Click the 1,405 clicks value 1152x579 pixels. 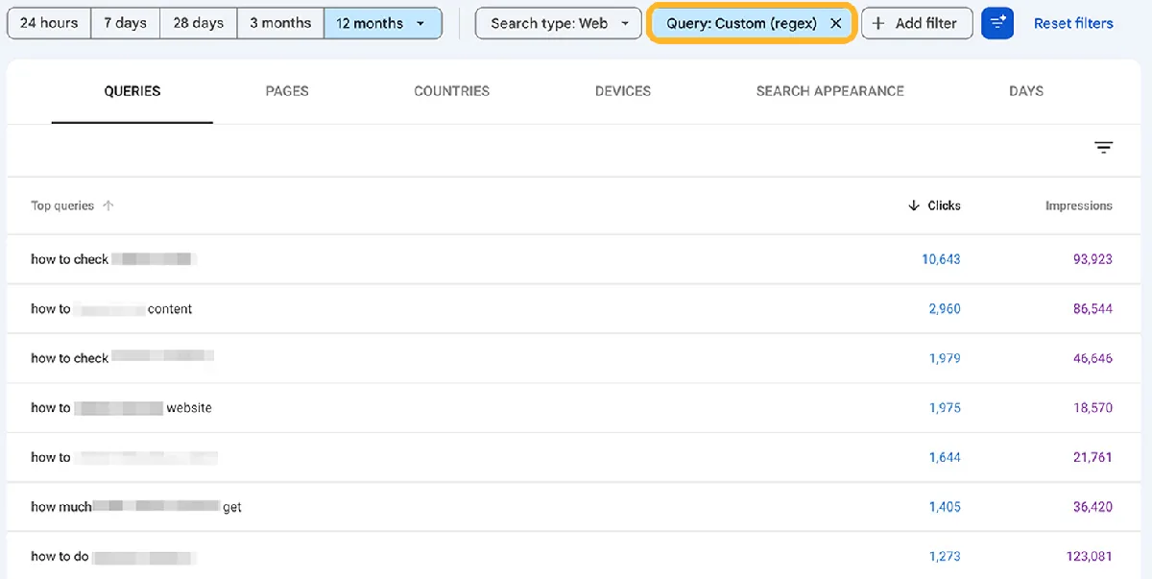point(945,507)
